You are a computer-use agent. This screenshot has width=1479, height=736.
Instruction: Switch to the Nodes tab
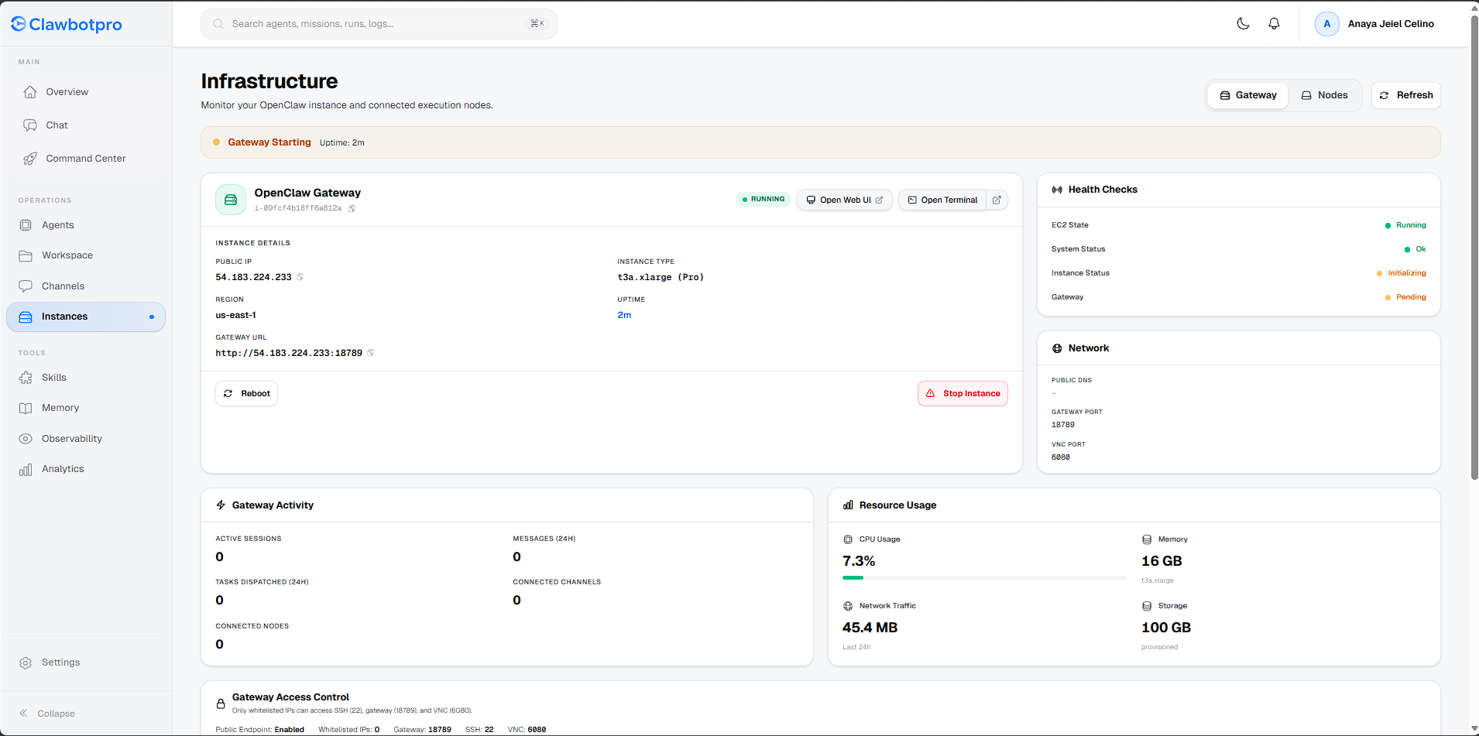(x=1324, y=95)
